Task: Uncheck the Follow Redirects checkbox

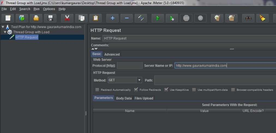Action: click(136, 90)
